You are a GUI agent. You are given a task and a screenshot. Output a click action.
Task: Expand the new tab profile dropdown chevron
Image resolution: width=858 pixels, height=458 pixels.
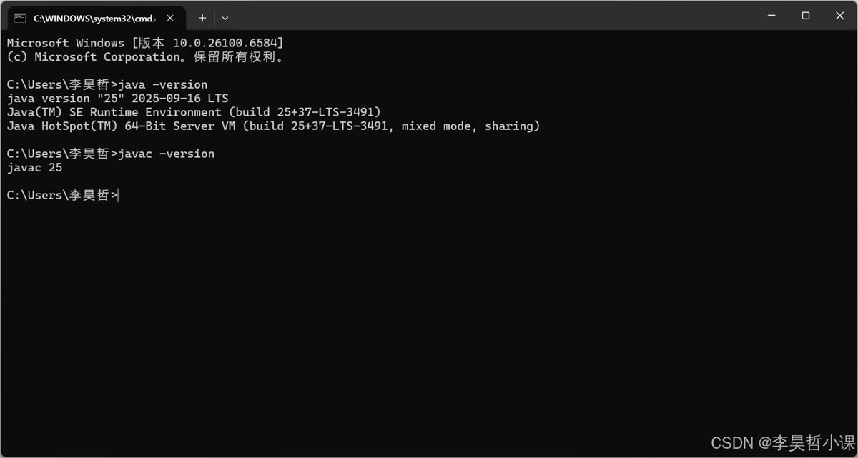coord(225,18)
